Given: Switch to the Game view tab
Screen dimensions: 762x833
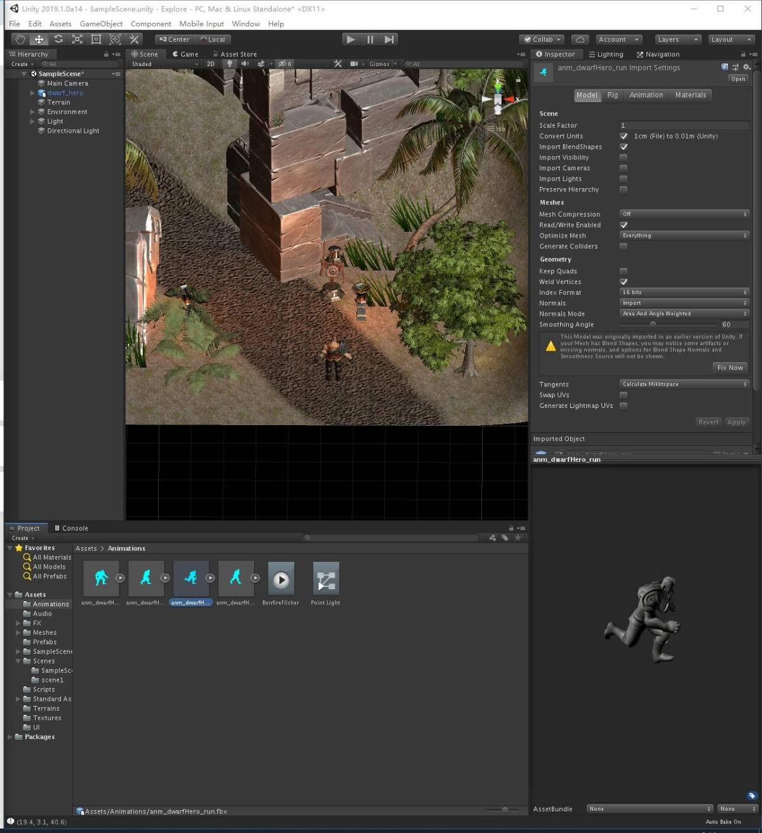Looking at the screenshot, I should click(x=185, y=54).
